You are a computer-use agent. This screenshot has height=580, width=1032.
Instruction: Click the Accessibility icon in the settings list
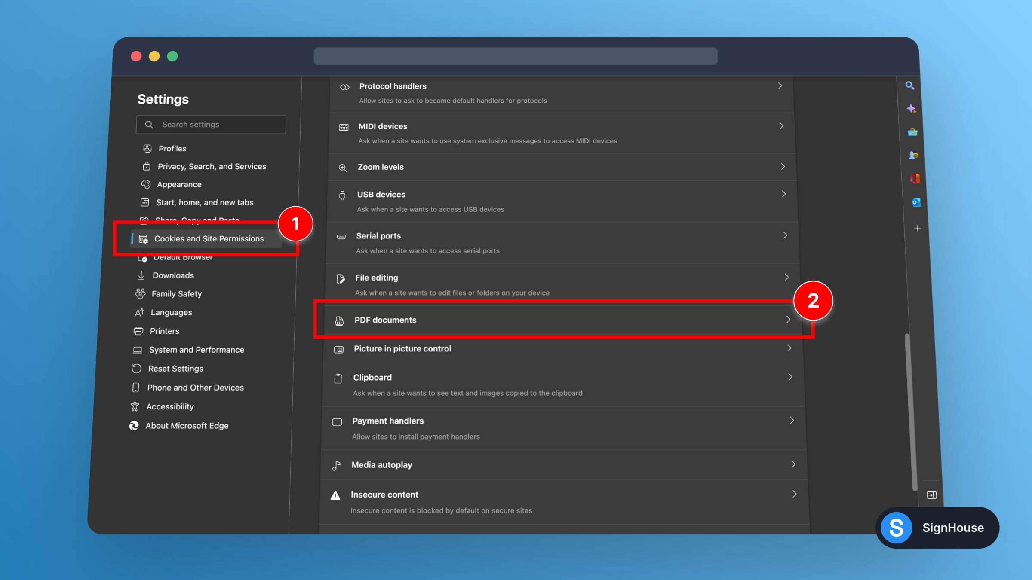[135, 406]
